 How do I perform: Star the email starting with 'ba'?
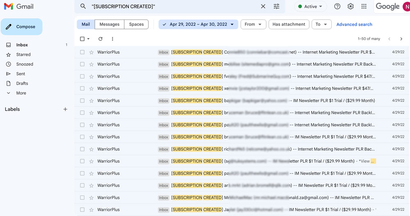point(91,101)
